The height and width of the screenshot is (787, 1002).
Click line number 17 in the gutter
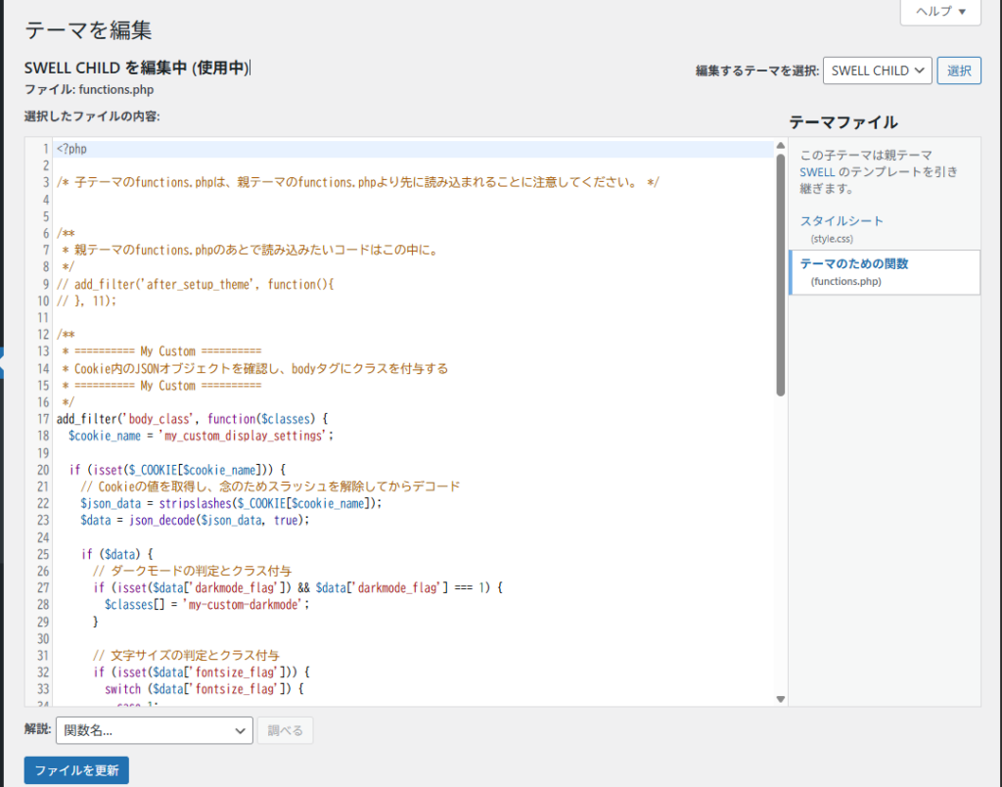pos(42,419)
